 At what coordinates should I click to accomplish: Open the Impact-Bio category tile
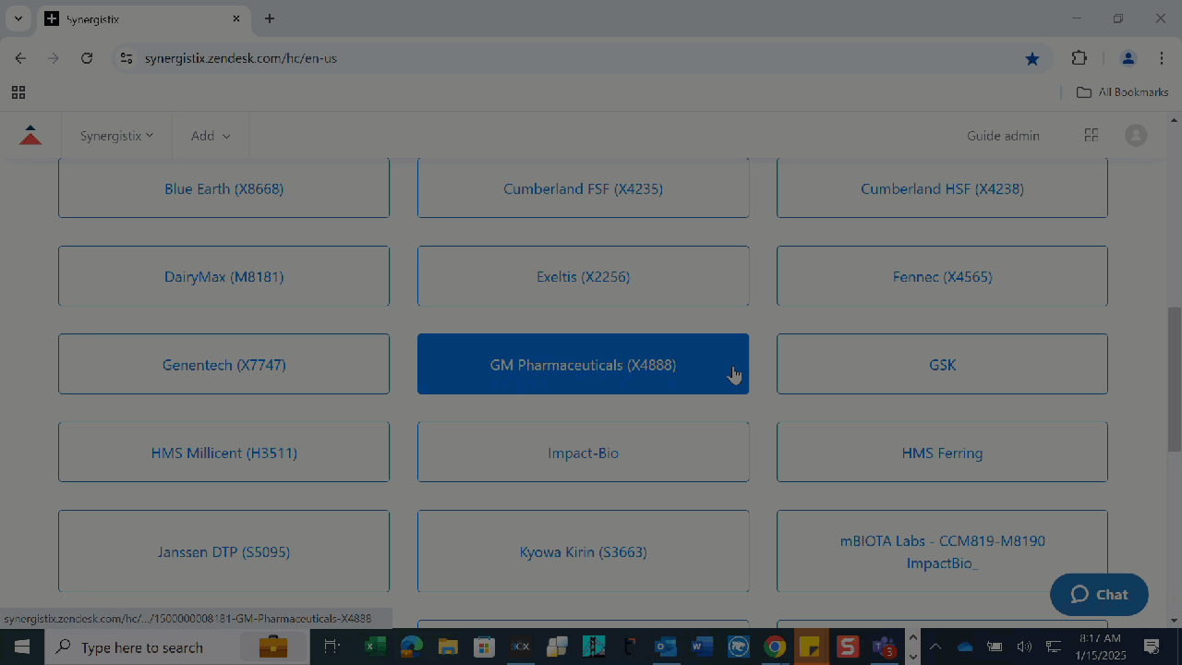[x=583, y=453]
